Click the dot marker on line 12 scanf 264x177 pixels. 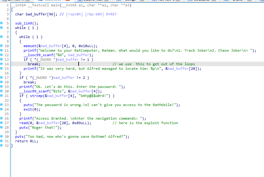(2, 55)
